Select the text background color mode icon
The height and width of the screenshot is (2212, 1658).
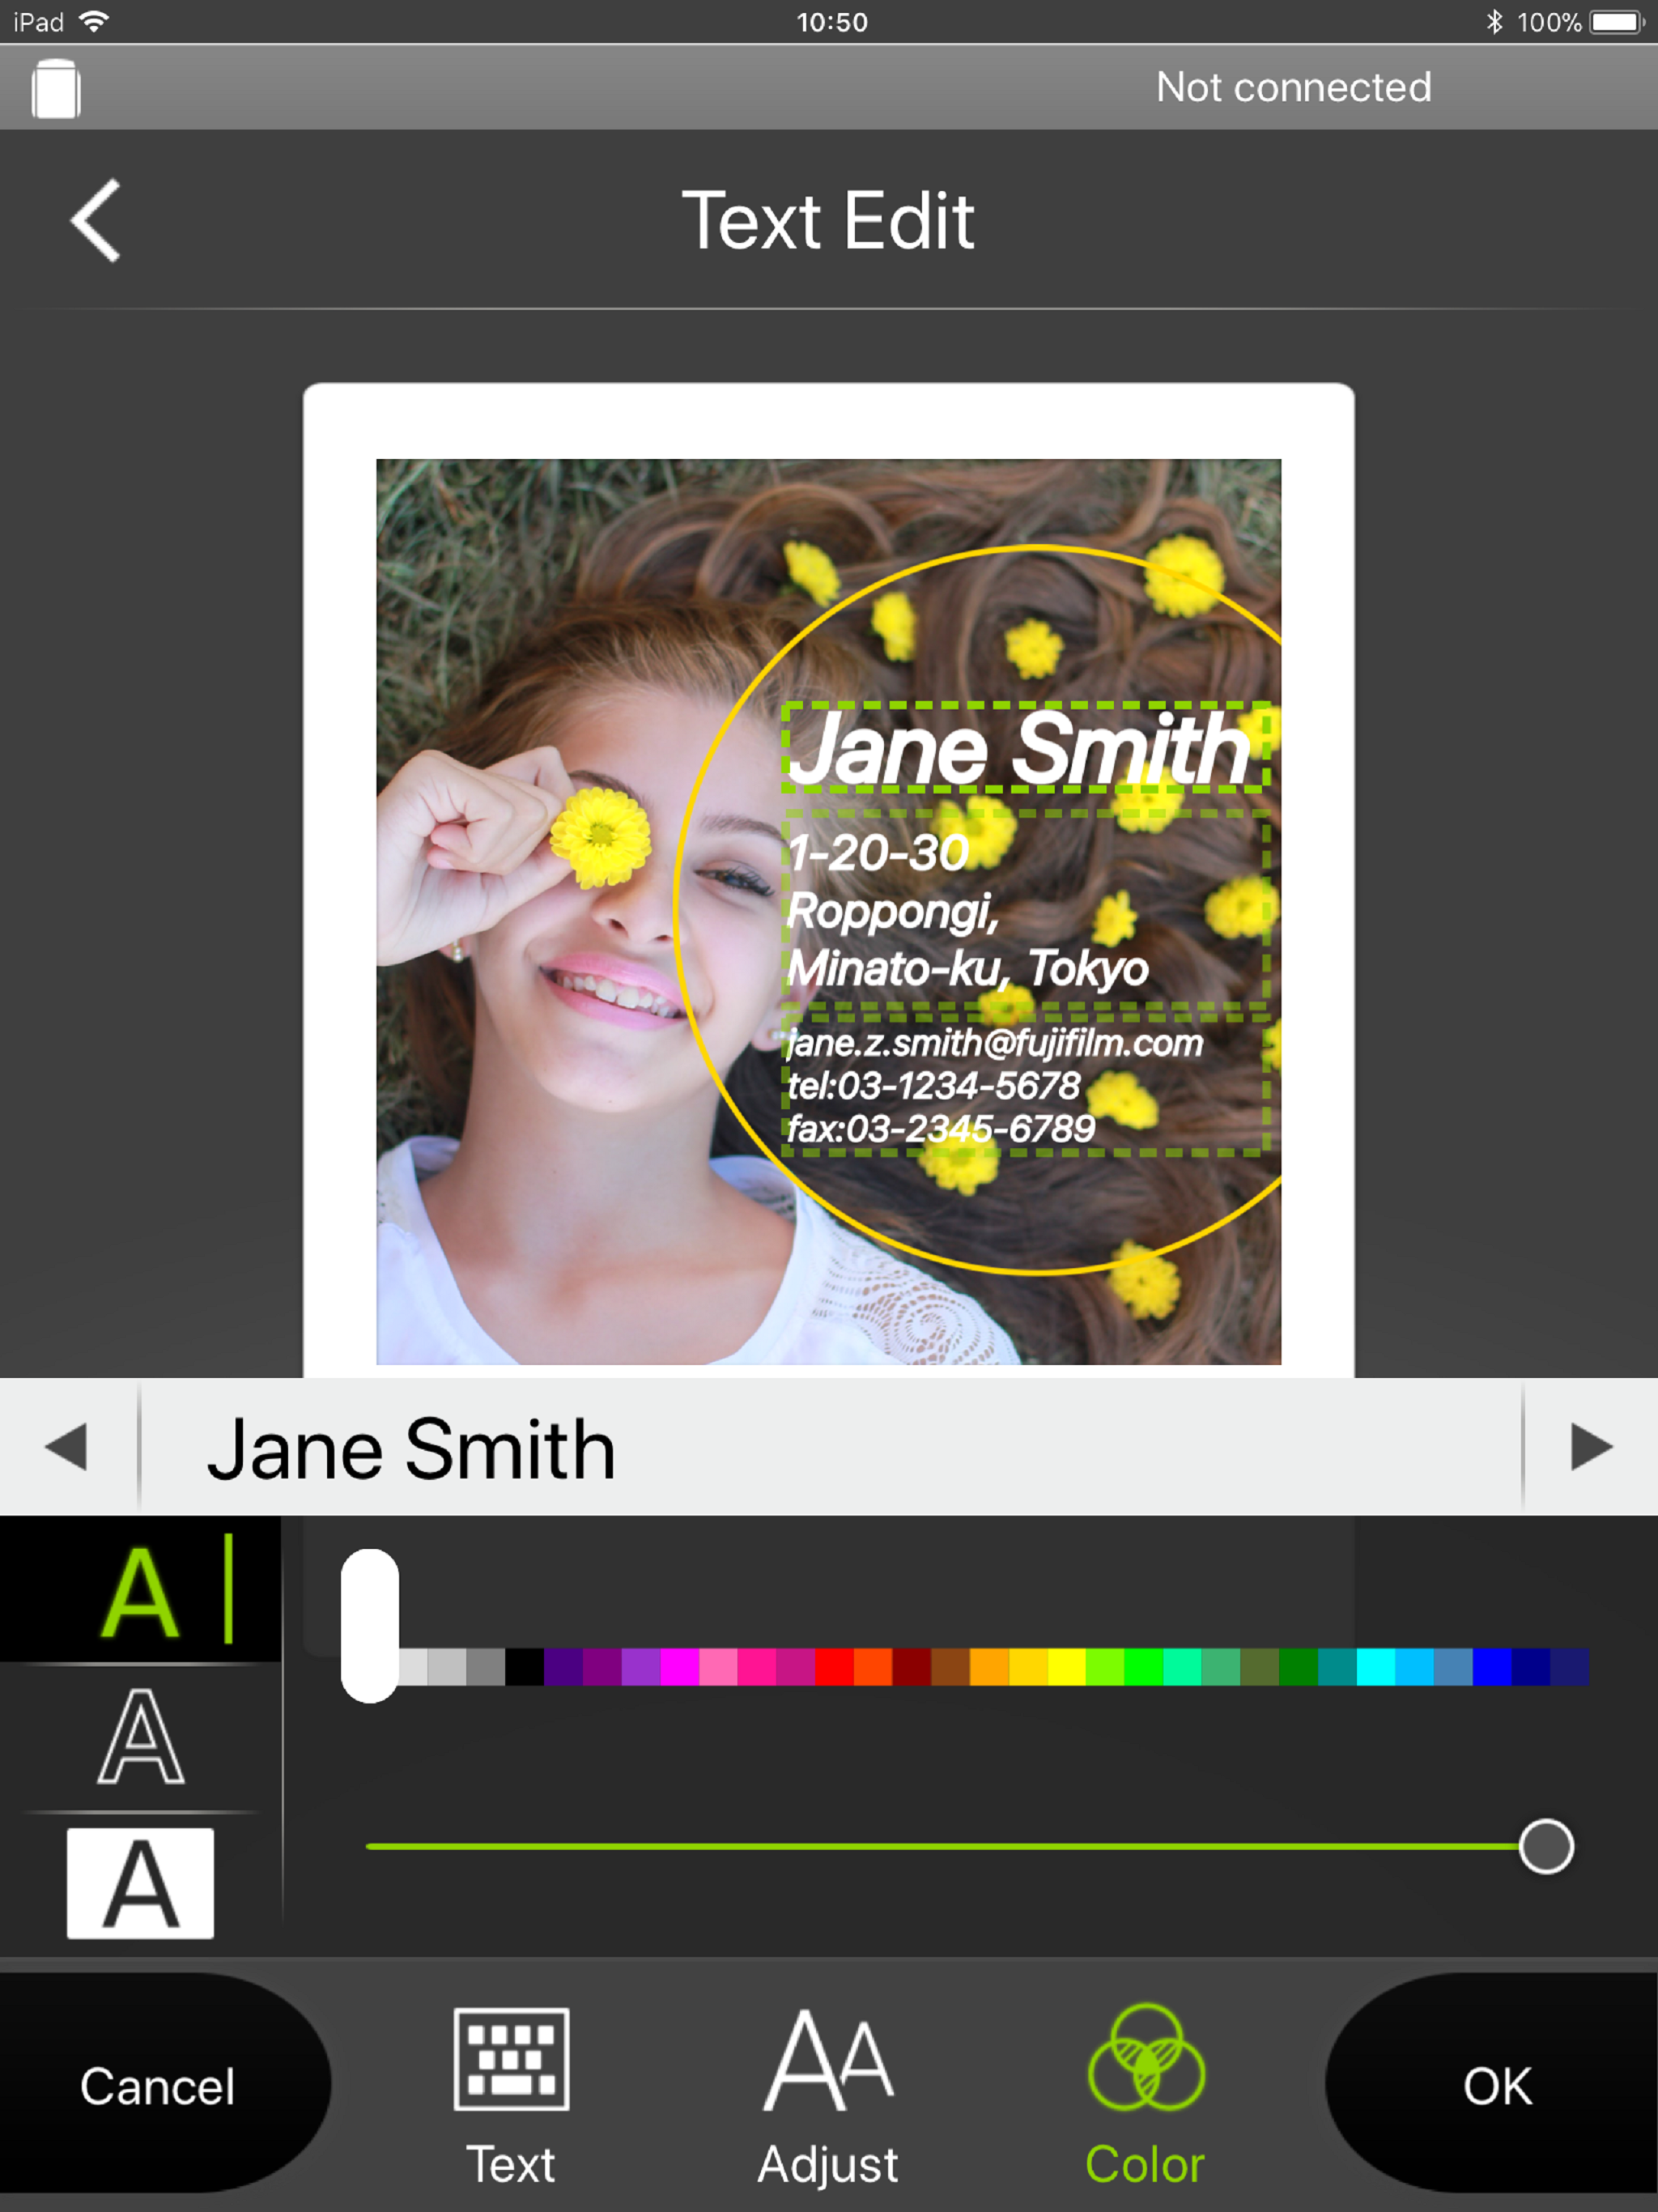[x=140, y=1884]
